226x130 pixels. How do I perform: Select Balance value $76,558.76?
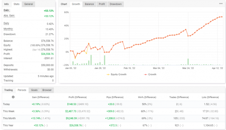point(47,41)
